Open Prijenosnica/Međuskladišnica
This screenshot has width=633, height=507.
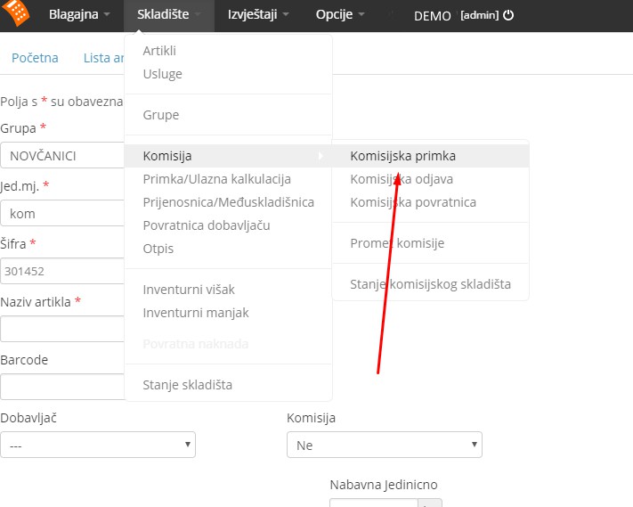coord(229,202)
